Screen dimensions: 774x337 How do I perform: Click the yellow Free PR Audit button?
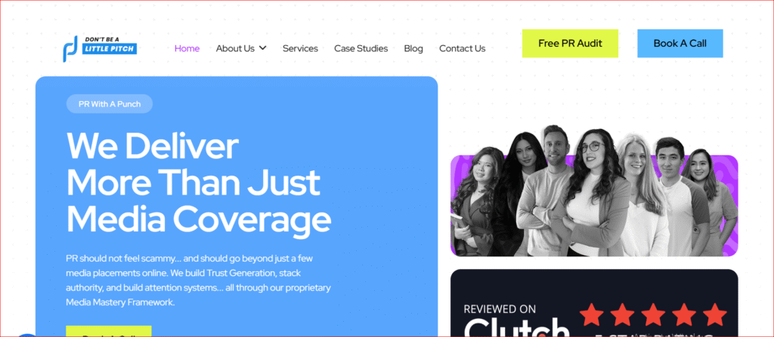pyautogui.click(x=570, y=44)
